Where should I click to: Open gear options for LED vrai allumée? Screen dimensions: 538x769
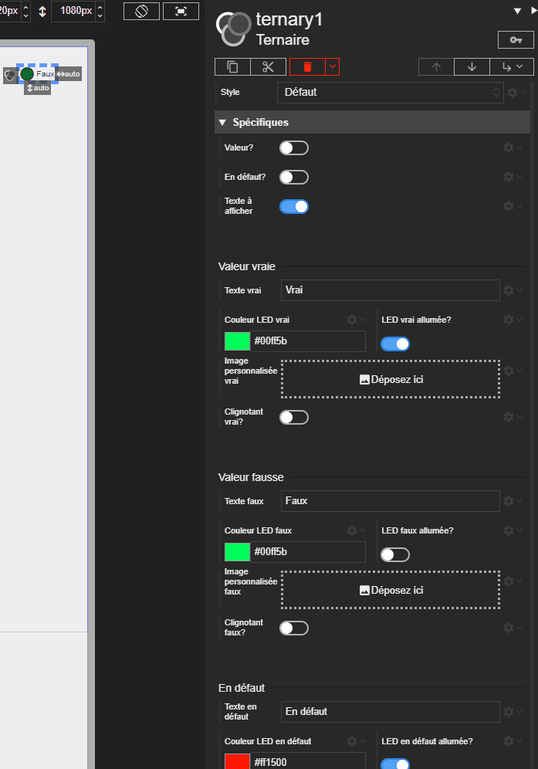tap(513, 320)
